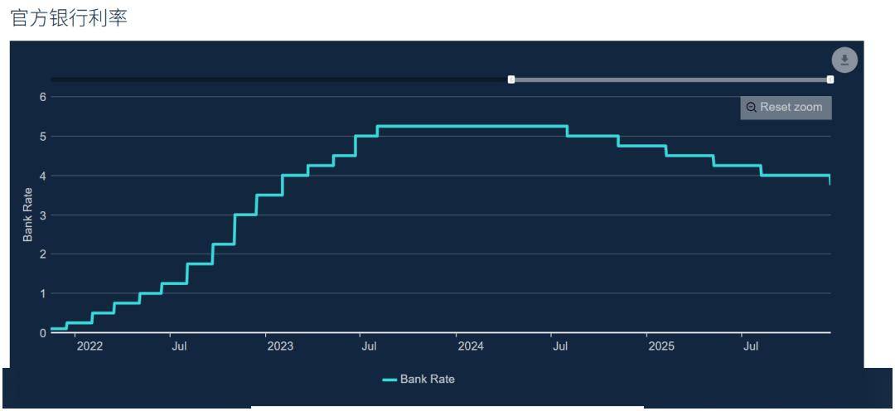Click the Reset zoom button

tap(786, 107)
